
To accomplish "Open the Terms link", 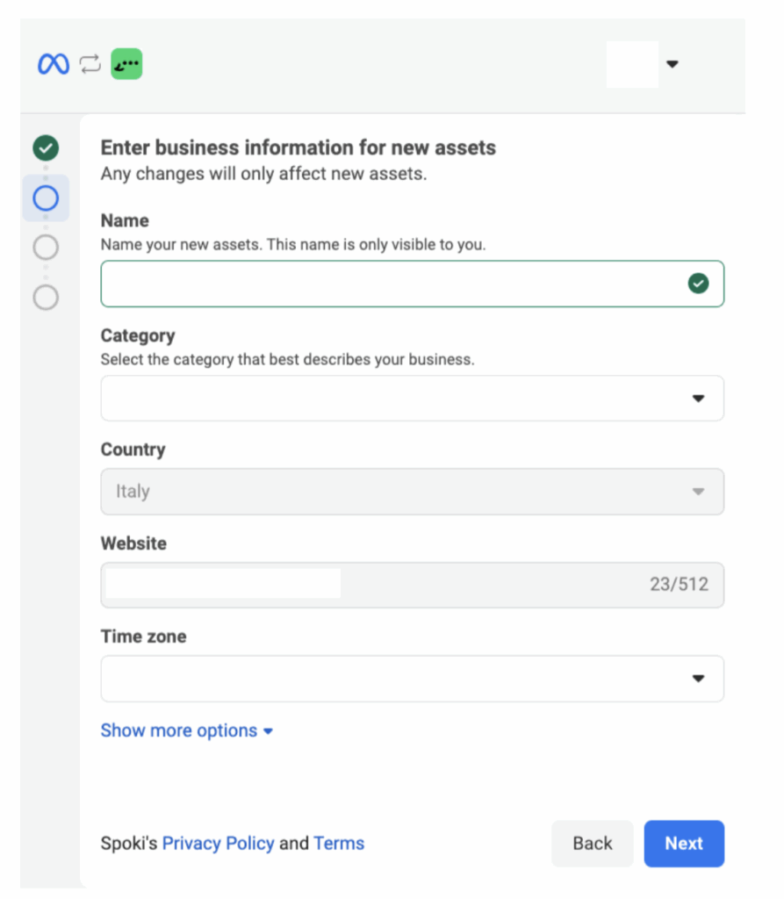I will pyautogui.click(x=339, y=844).
